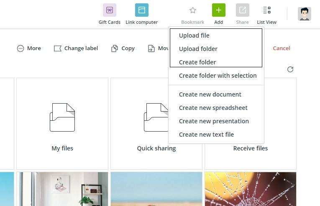This screenshot has width=320, height=206.
Task: Open the More options button
Action: (x=29, y=48)
